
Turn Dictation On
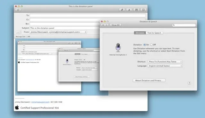pos(144,45)
